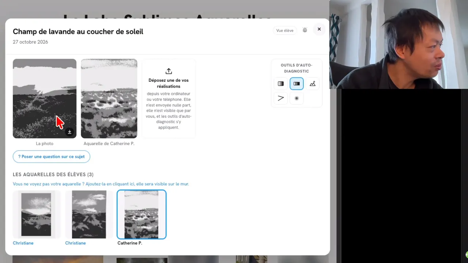Open Aquarelle de Catherine P. image
The height and width of the screenshot is (263, 468).
(109, 99)
